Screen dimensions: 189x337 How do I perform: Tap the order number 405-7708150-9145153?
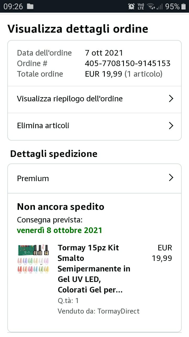point(128,63)
